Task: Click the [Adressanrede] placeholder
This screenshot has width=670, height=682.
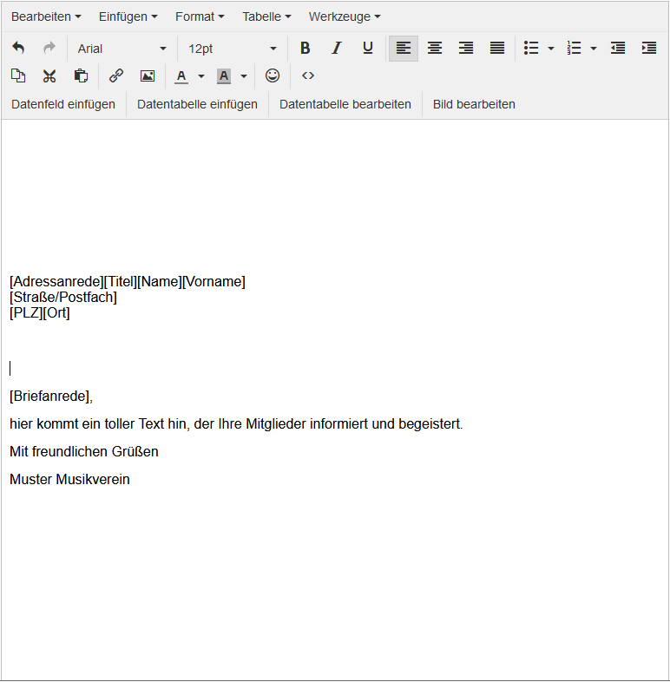Action: [56, 281]
